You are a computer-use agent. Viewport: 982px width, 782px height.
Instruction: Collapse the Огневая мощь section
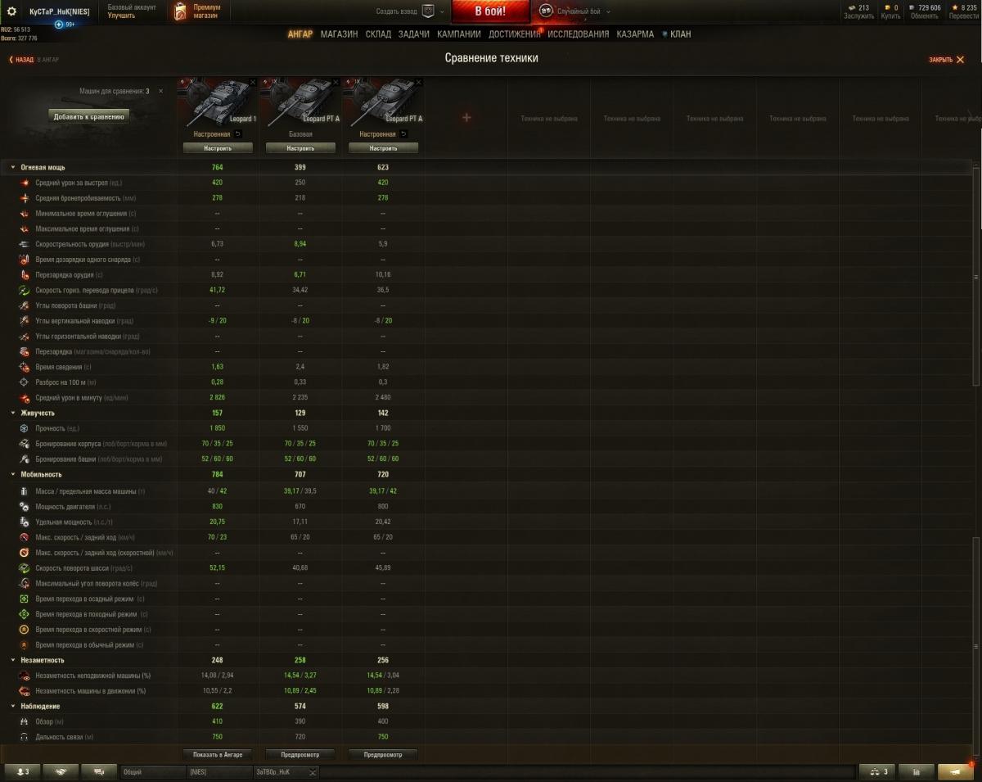point(12,167)
